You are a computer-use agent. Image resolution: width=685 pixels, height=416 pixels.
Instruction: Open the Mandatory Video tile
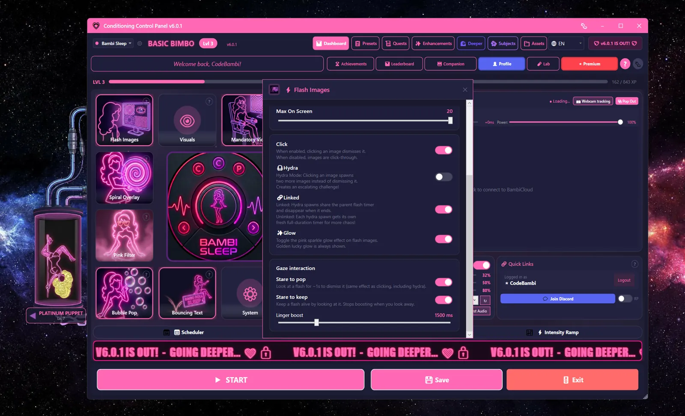click(242, 120)
